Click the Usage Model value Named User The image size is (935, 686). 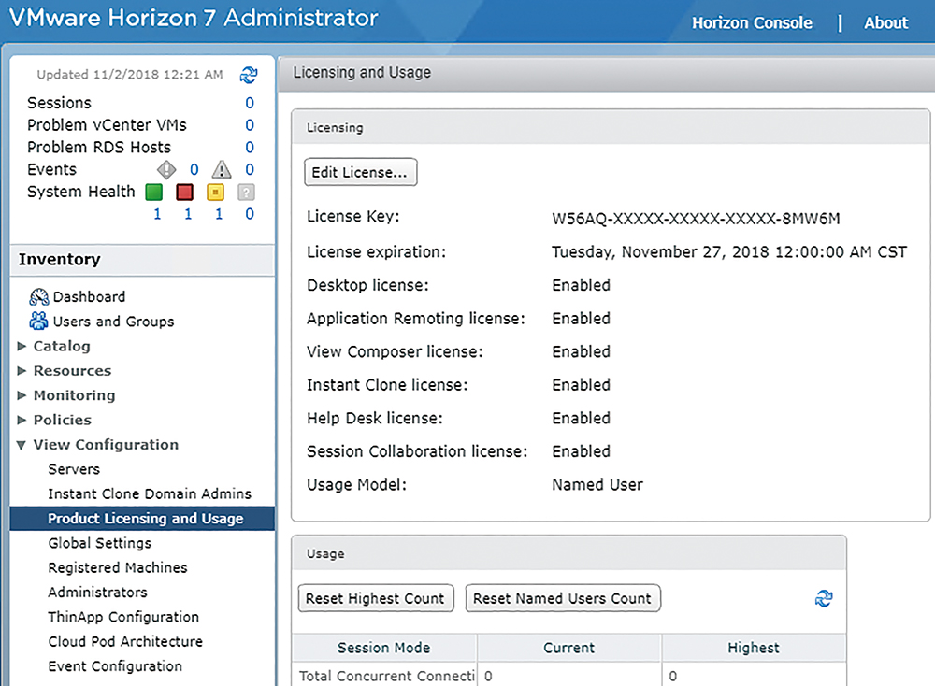click(597, 485)
